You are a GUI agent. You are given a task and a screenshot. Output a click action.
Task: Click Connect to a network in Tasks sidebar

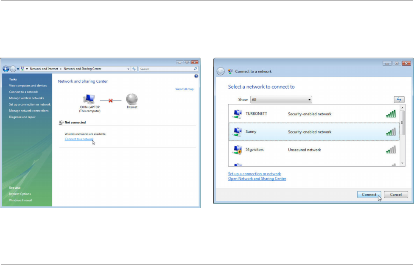(x=23, y=92)
